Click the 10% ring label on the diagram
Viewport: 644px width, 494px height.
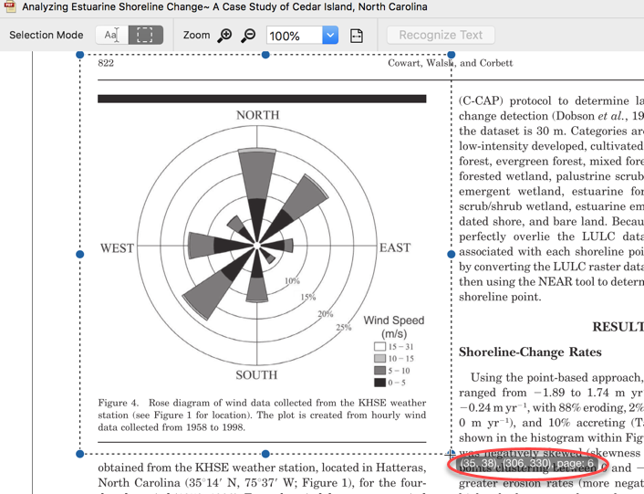[292, 281]
